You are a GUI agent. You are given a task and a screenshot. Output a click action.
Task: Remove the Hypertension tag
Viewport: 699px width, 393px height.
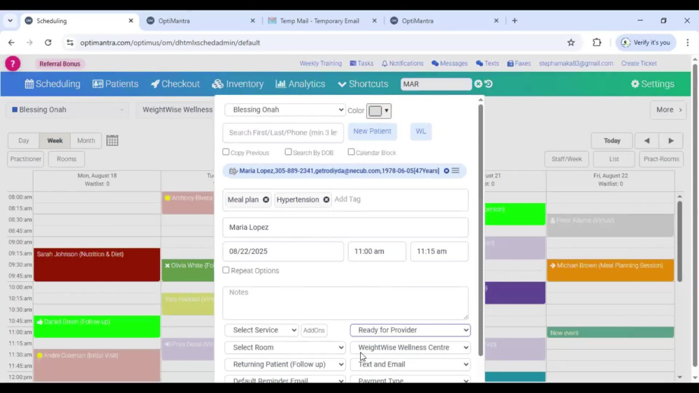point(326,200)
